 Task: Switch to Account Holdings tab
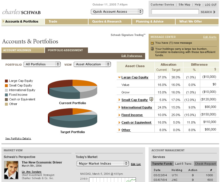coord(23,50)
